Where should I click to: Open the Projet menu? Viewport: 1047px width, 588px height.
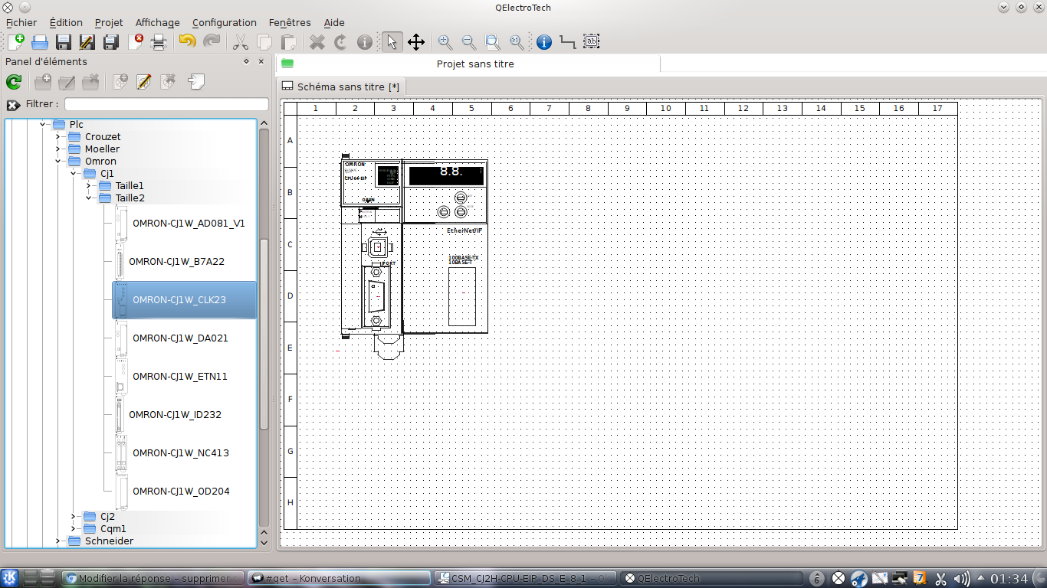click(x=109, y=23)
